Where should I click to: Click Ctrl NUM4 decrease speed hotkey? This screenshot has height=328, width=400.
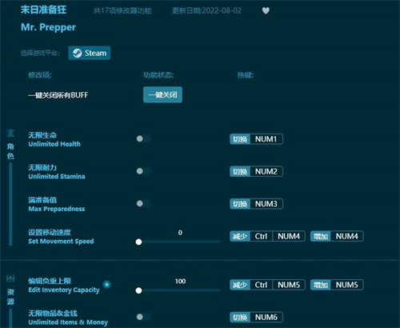[x=267, y=236]
